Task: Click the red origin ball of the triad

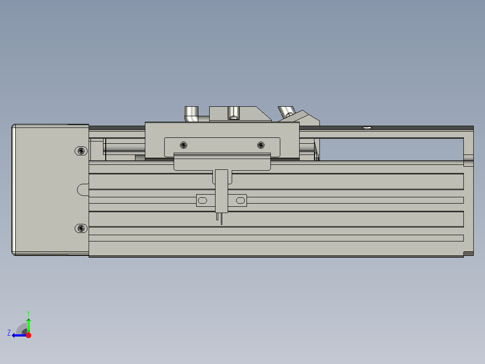Action: click(28, 335)
